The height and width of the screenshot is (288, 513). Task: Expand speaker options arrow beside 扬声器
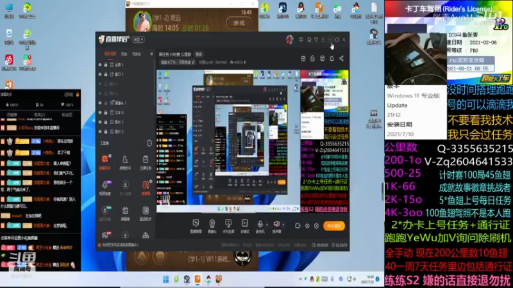pos(283,225)
